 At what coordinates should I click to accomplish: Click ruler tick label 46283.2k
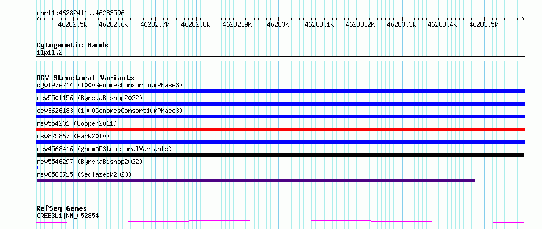pos(360,24)
